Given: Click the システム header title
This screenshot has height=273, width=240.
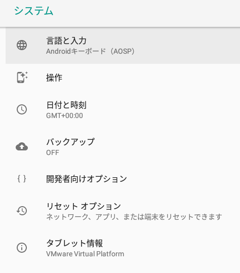Looking at the screenshot, I should tap(33, 11).
